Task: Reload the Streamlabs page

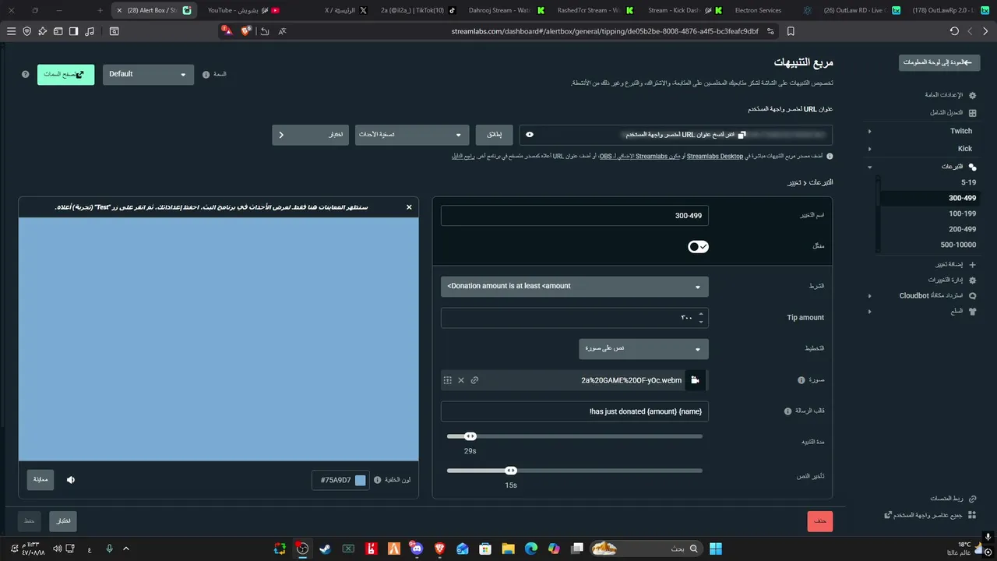Action: tap(954, 31)
